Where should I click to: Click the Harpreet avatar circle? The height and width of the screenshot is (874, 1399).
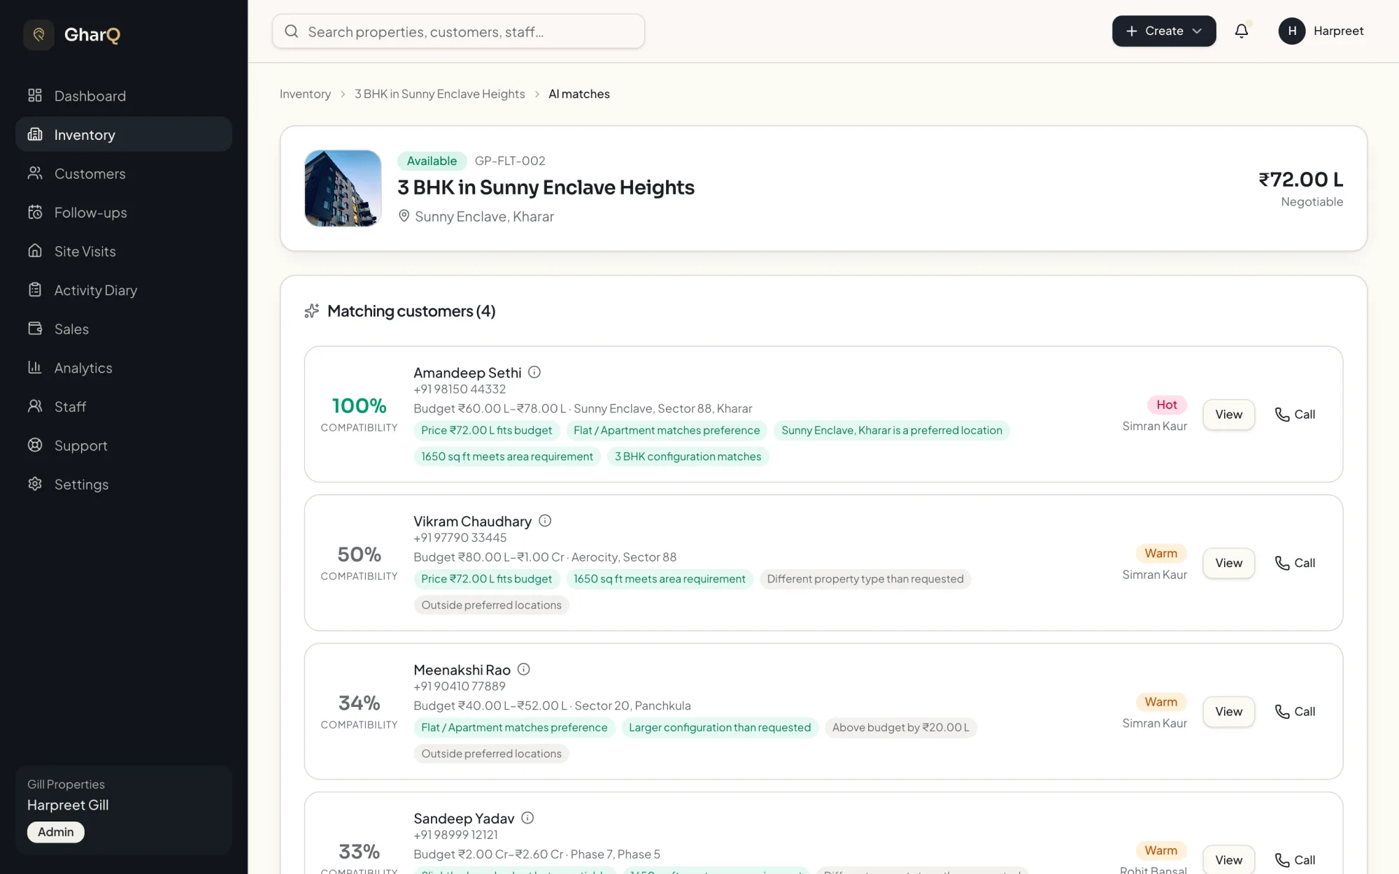click(x=1292, y=31)
